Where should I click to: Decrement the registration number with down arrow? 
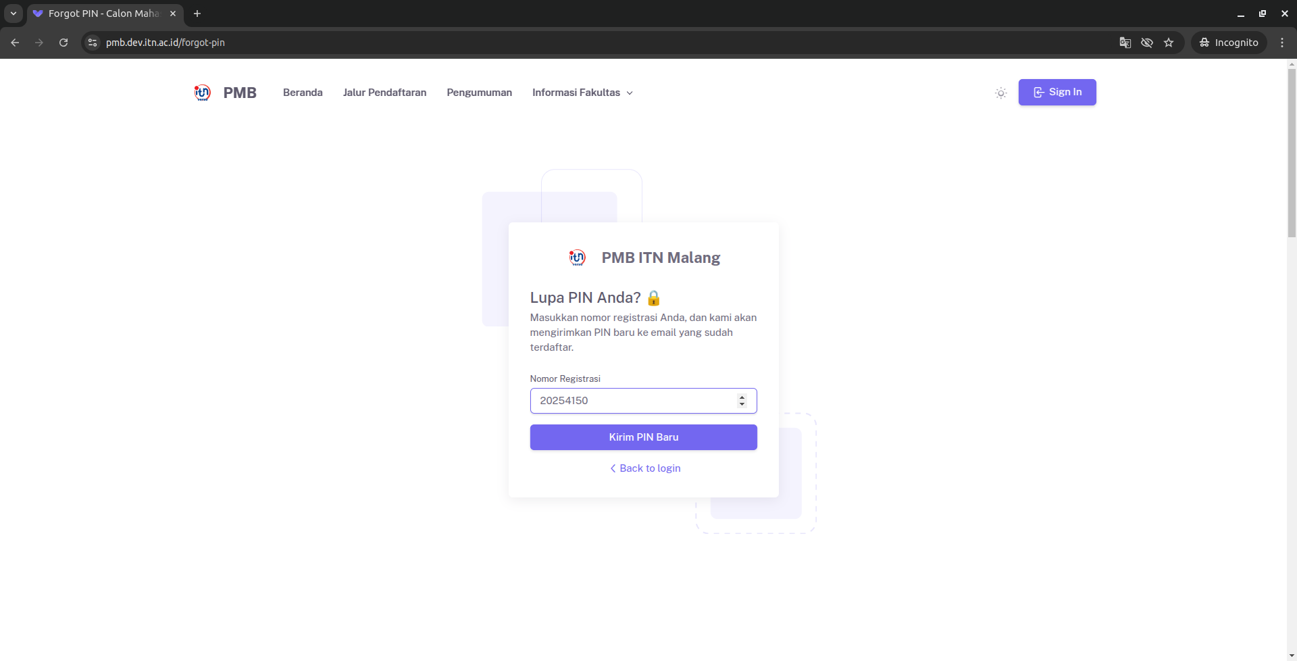click(742, 404)
